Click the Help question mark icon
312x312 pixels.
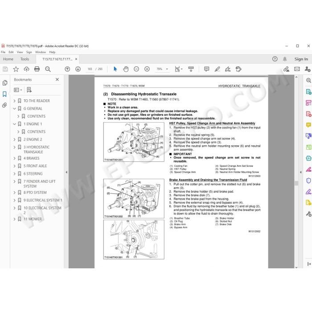click(275, 59)
